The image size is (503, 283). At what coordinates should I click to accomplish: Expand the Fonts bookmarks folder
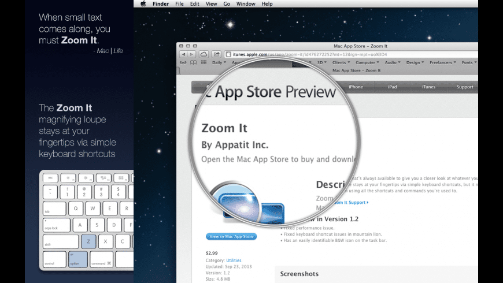[x=469, y=62]
